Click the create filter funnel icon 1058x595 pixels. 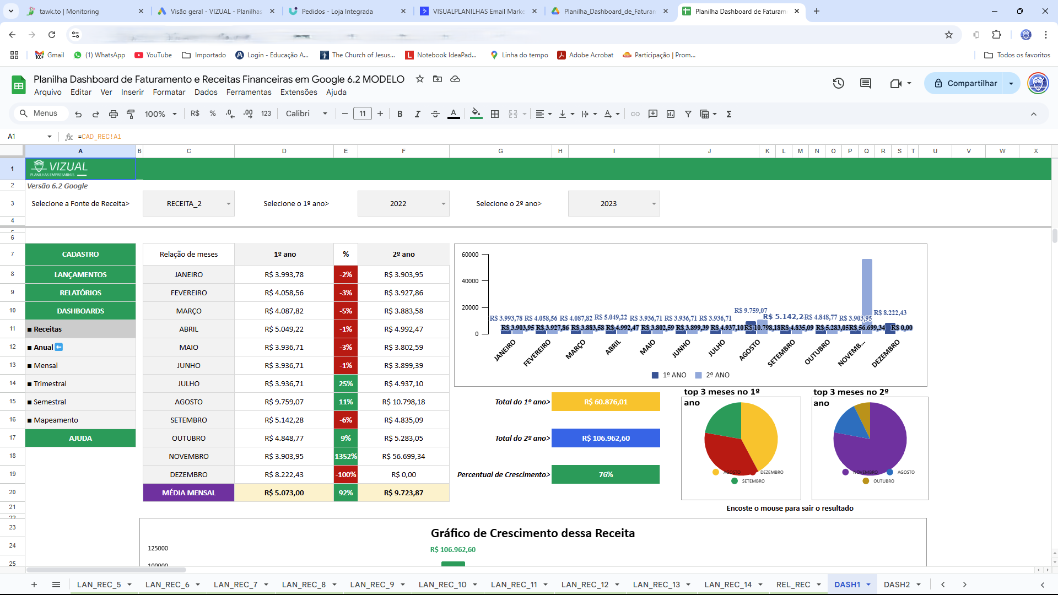click(x=688, y=114)
